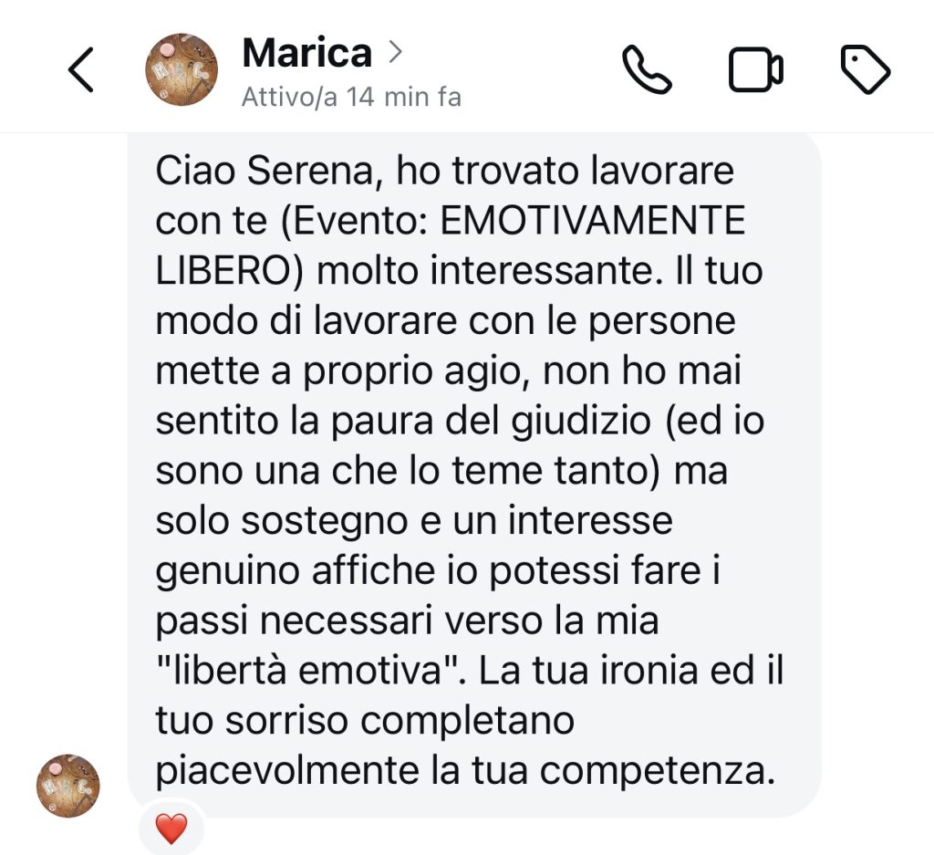934x855 pixels.
Task: Tap the 'Attivo/a 14 min fa' status
Action: coord(351,97)
